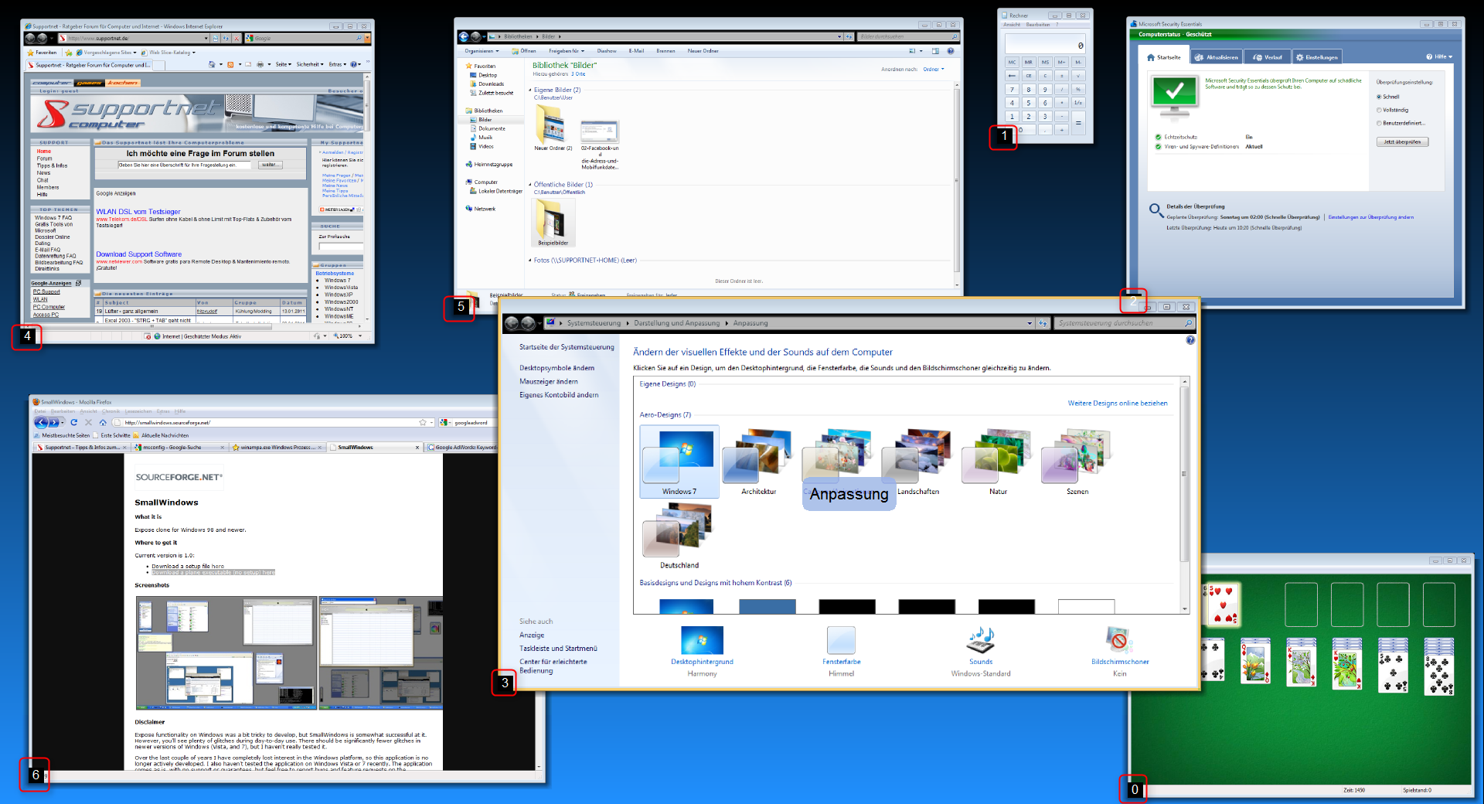Select the Benutzerdefiniert scan option
The height and width of the screenshot is (804, 1484).
coord(1379,122)
